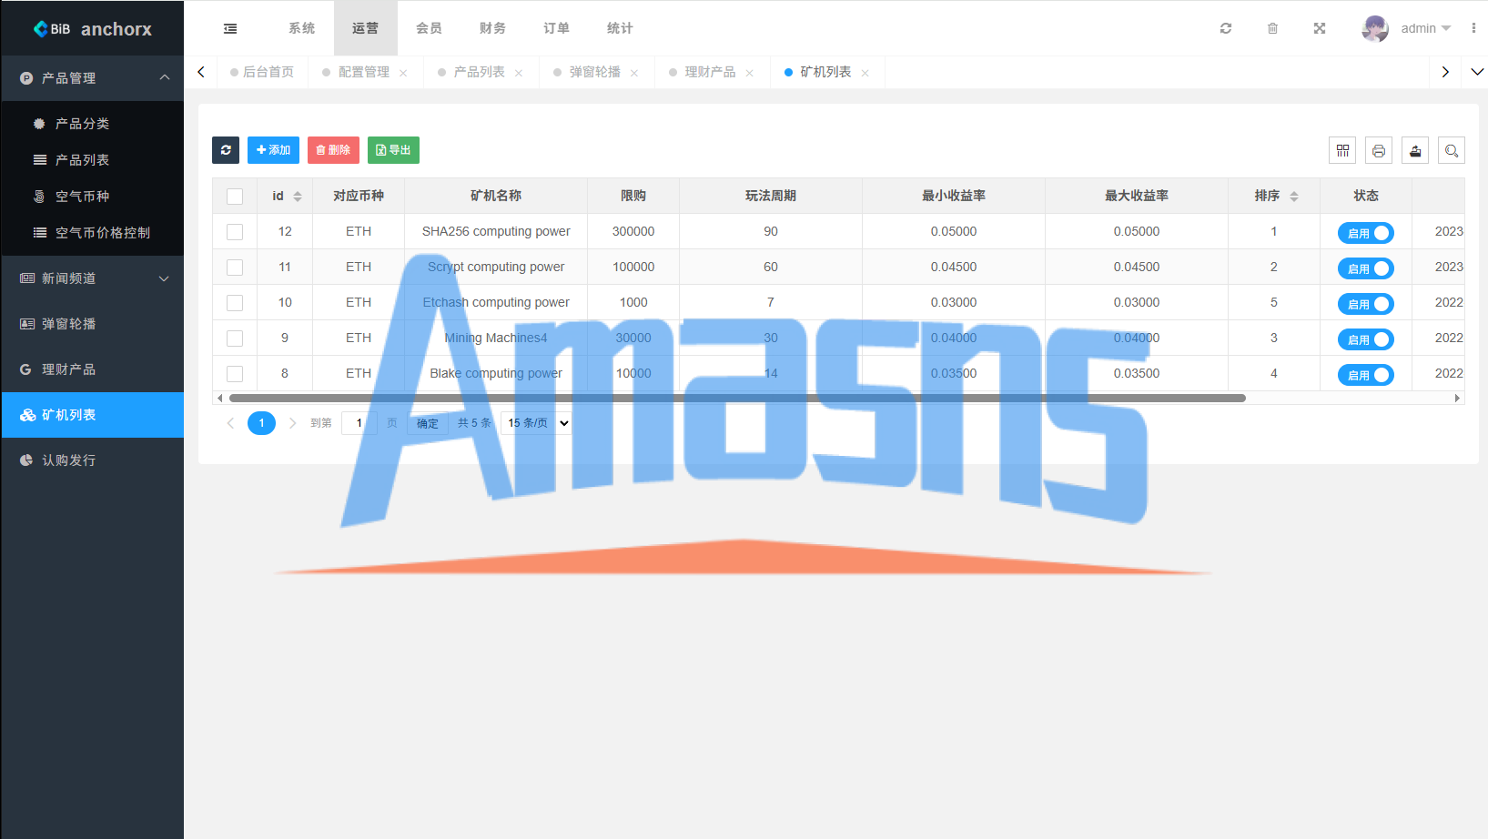1488x839 pixels.
Task: Select checkbox for Scrypt computing power row
Action: 235,268
